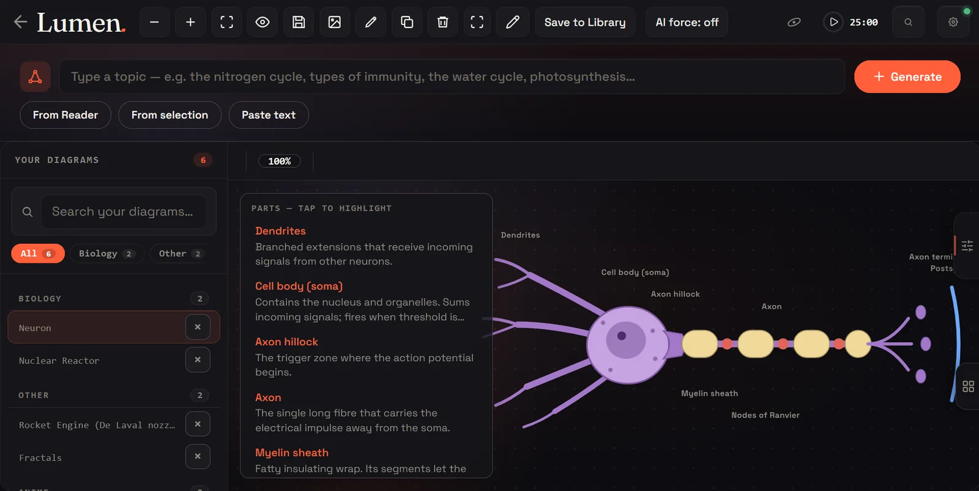
Task: Remove the Neuron diagram with its X
Action: click(x=198, y=327)
